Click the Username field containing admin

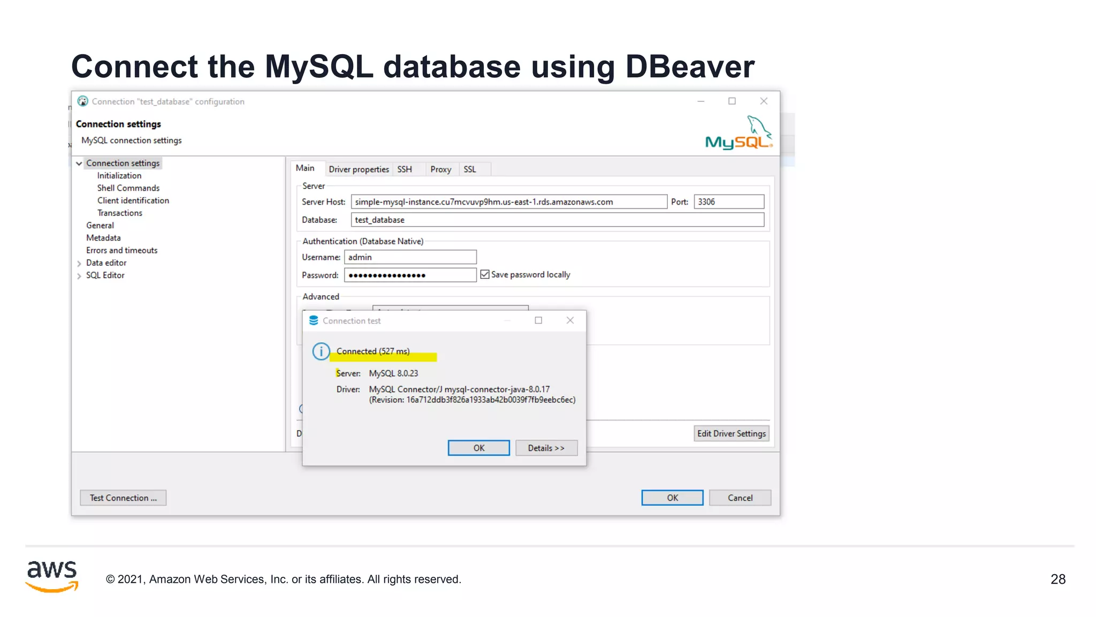pos(410,257)
